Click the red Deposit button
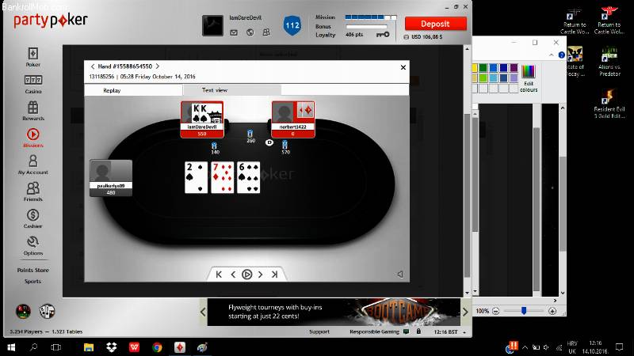Viewport: 634px width, 356px height. [x=435, y=24]
